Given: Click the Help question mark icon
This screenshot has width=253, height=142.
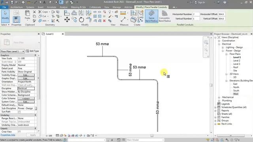Looking at the screenshot, I should pyautogui.click(x=225, y=2).
